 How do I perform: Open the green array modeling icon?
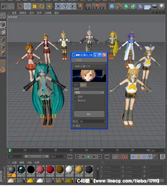pyautogui.click(x=133, y=6)
